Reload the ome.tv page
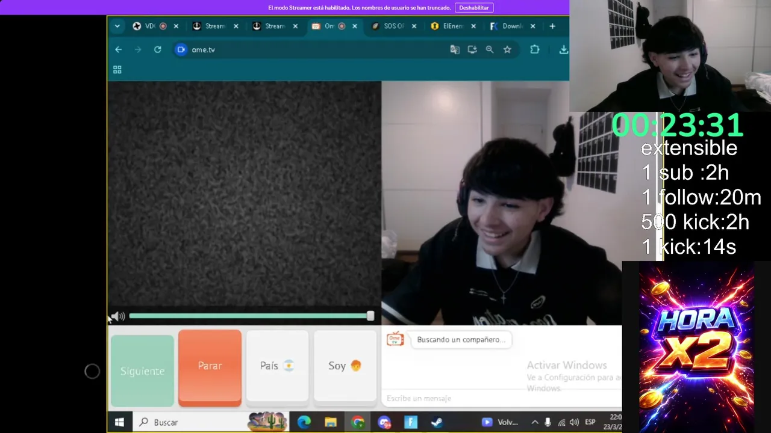 click(x=158, y=49)
